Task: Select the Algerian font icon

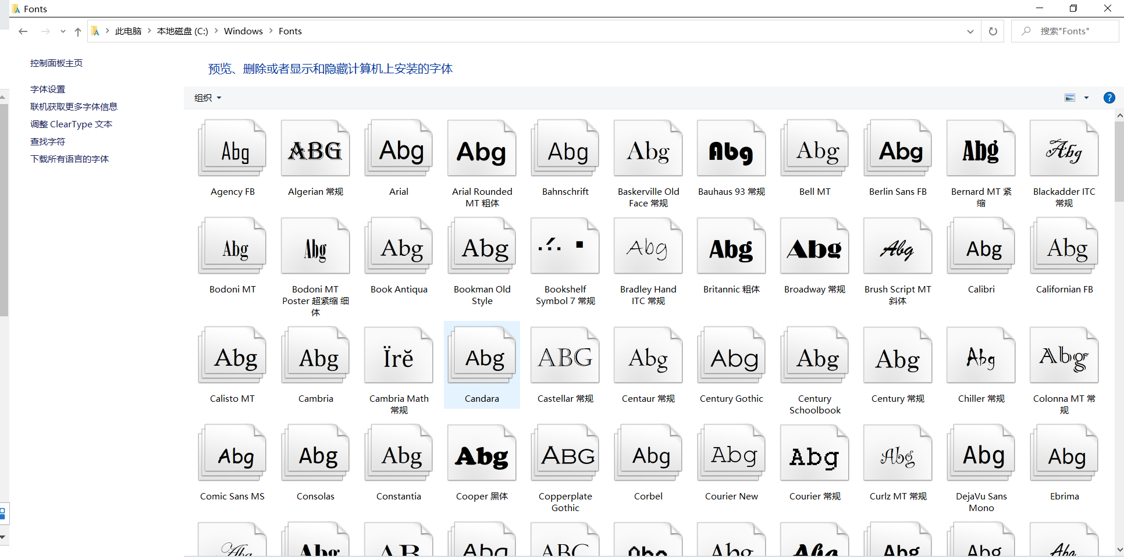Action: pos(316,148)
